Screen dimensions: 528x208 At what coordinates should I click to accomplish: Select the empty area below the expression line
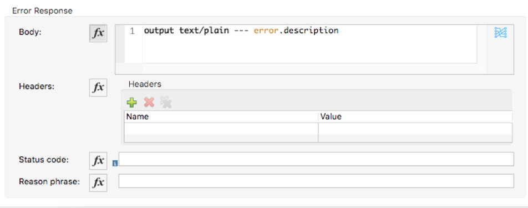(309, 49)
